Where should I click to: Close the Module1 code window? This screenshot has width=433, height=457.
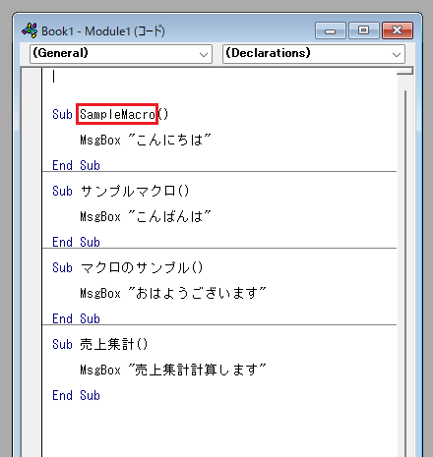pos(398,30)
